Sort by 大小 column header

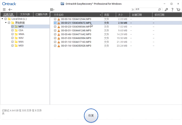pos(123,15)
